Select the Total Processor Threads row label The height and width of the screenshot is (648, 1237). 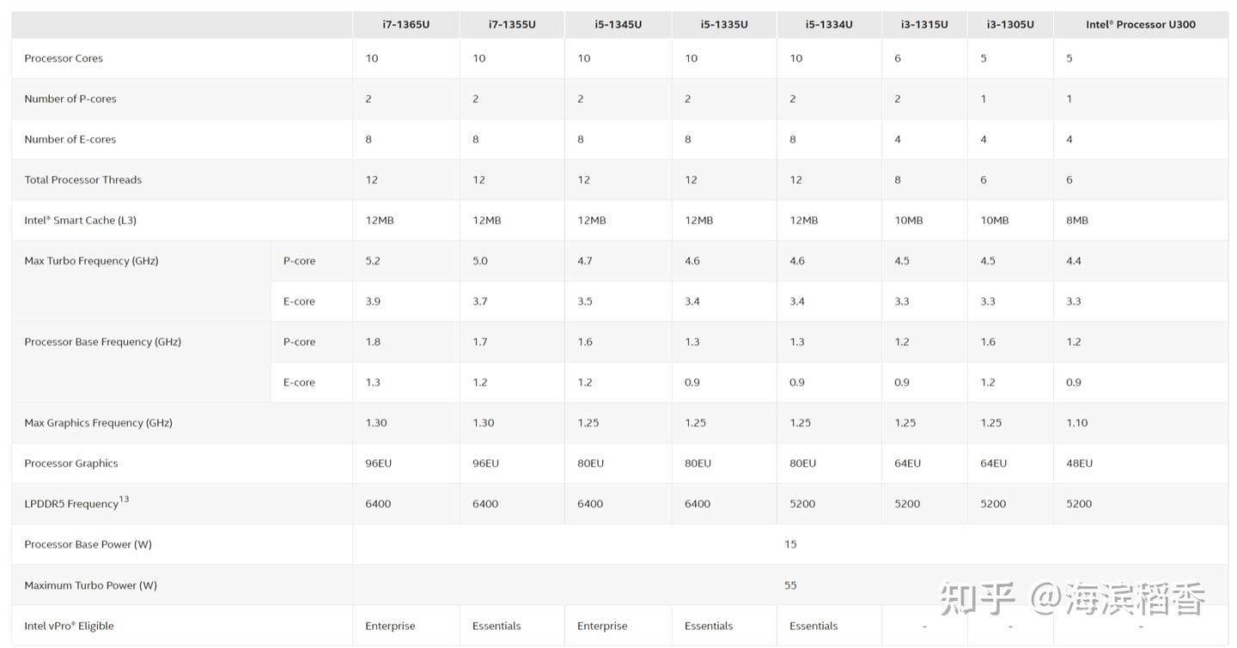tap(82, 179)
